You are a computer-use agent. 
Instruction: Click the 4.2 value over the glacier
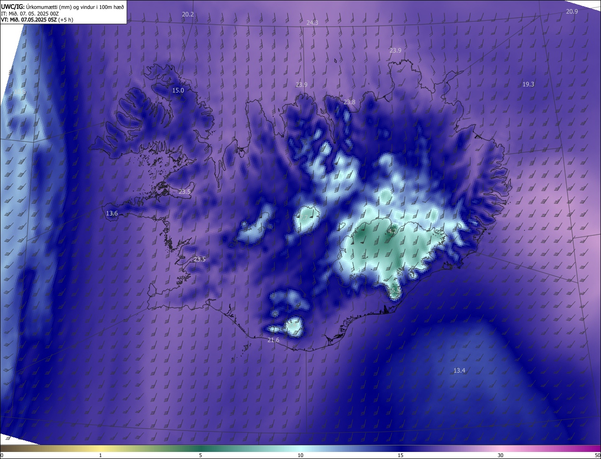393,231
